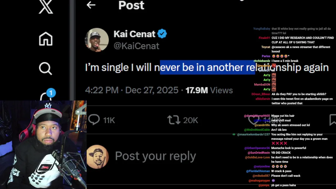Click the avatar beside the reply box
This screenshot has width=336, height=189.
97,156
